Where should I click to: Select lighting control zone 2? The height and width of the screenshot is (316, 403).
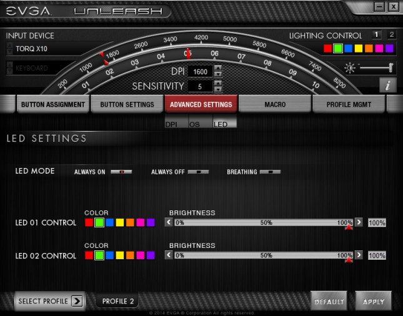point(392,35)
